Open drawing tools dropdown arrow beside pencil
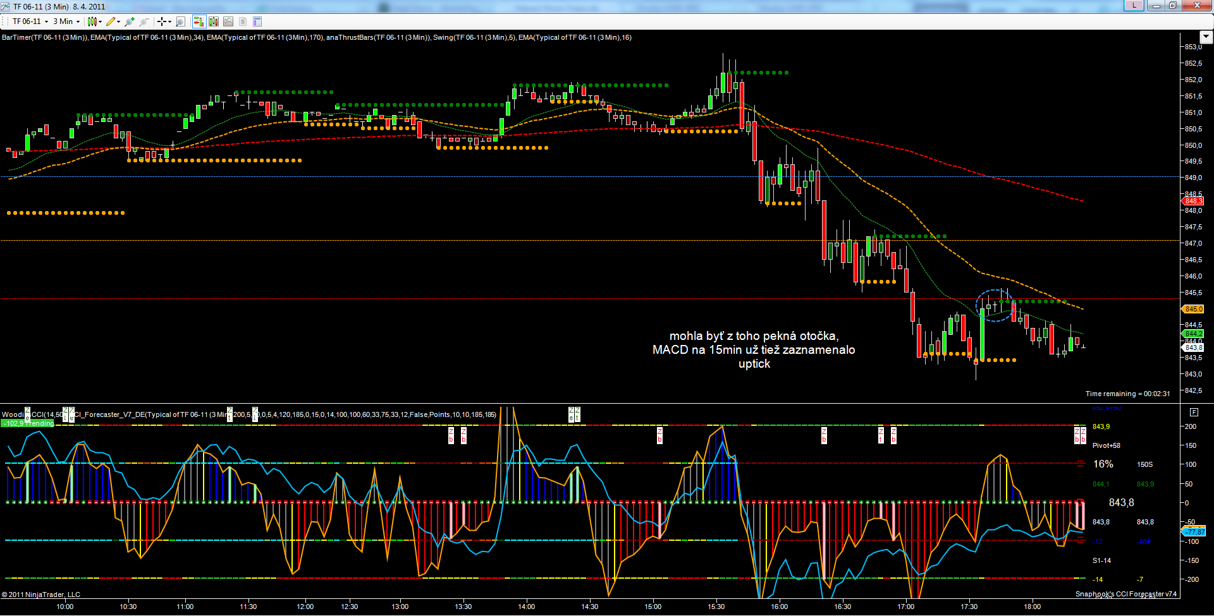The image size is (1214, 616). tap(119, 21)
